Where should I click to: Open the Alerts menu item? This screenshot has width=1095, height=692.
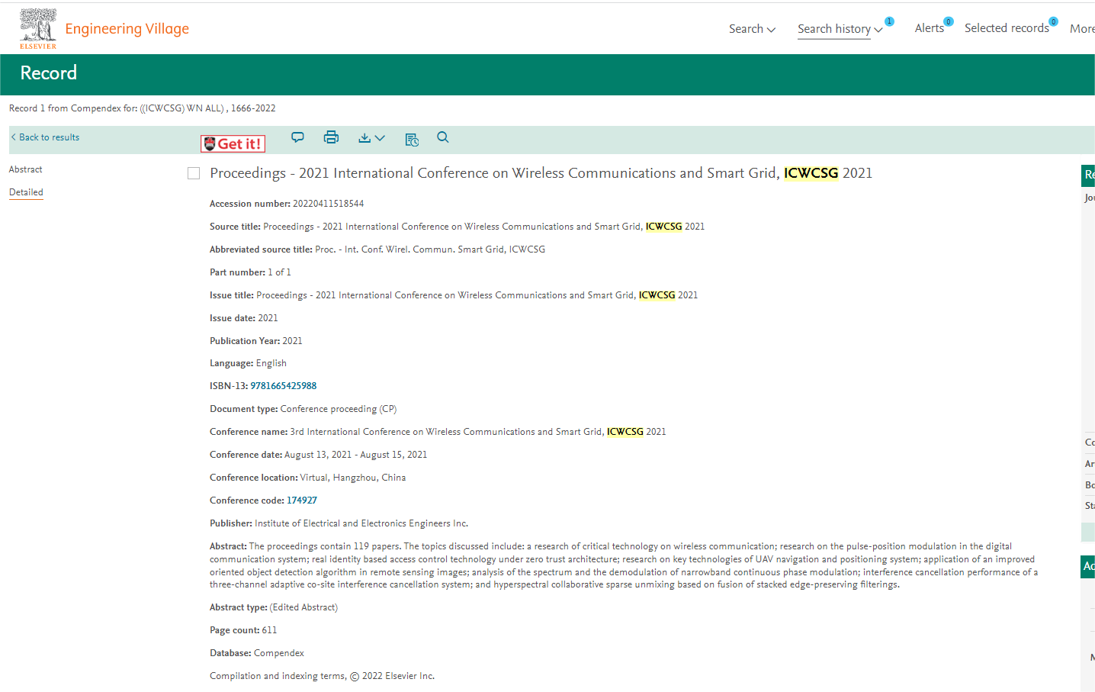coord(929,28)
